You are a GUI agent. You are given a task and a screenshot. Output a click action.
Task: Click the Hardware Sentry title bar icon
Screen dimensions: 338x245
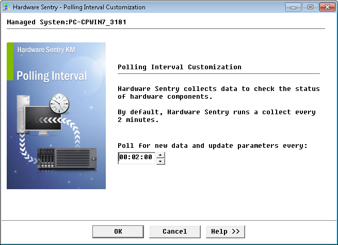click(6, 7)
